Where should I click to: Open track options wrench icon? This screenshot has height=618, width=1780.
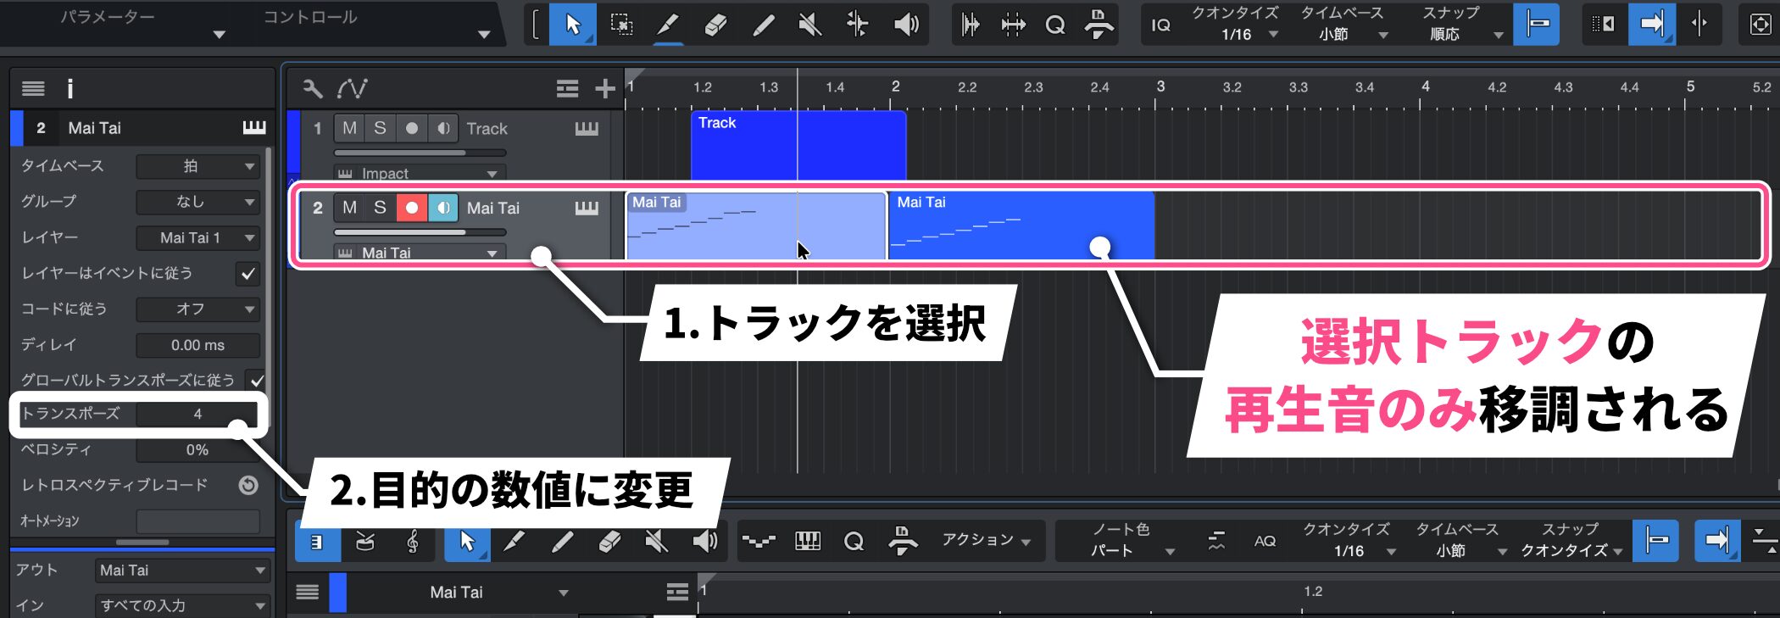[313, 88]
